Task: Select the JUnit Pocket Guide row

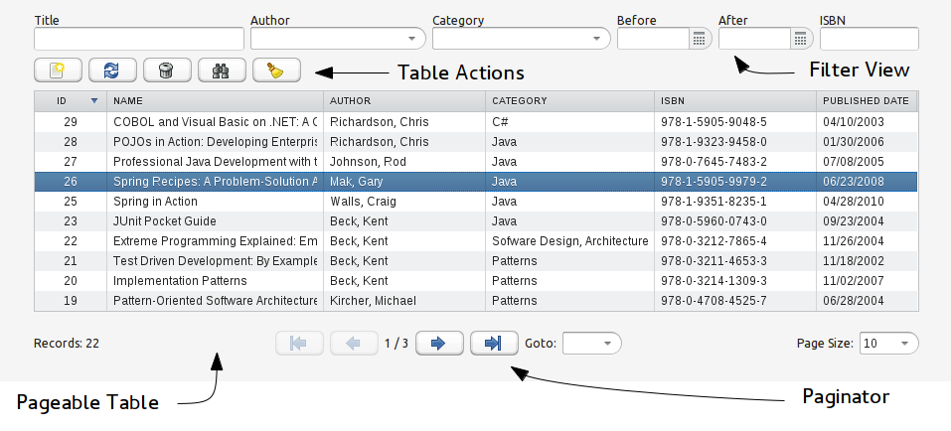Action: [476, 221]
